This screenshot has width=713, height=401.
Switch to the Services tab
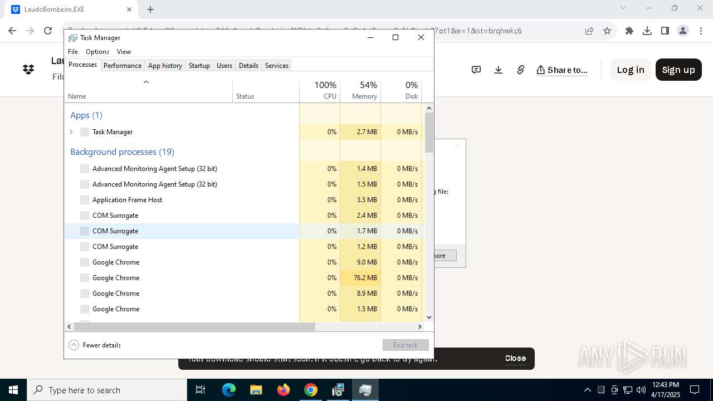pos(277,65)
